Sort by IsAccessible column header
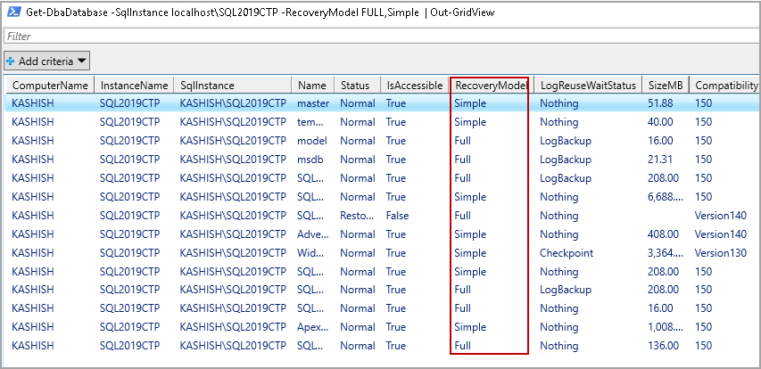Image resolution: width=761 pixels, height=369 pixels. [x=415, y=86]
